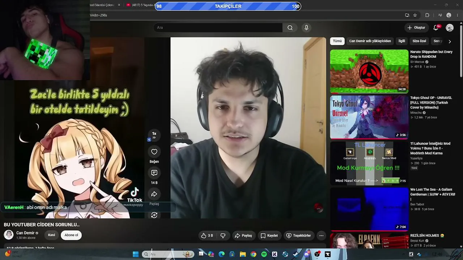Click the 14 B comment count label

(x=154, y=183)
